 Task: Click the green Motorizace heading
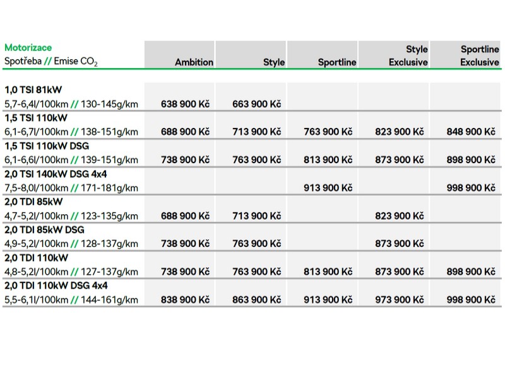point(28,48)
